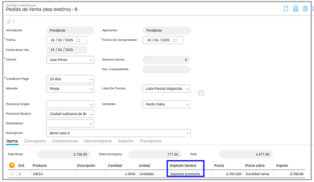The width and height of the screenshot is (314, 182).
Task: Click the Fecha date field
Action: tap(66, 40)
